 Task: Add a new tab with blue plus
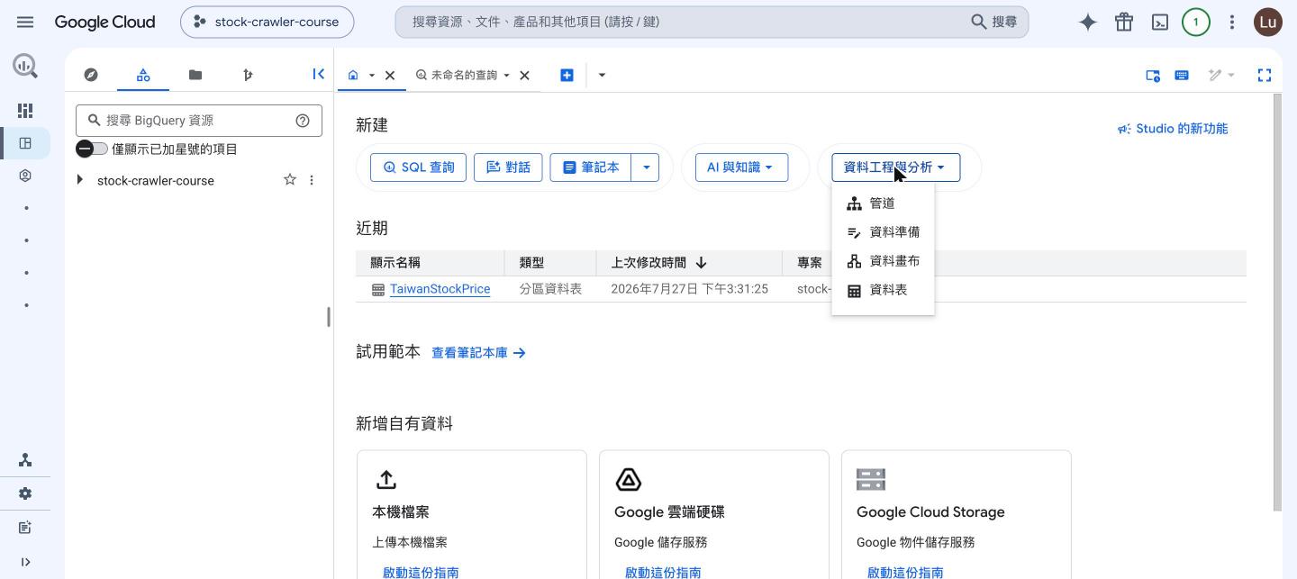click(567, 75)
